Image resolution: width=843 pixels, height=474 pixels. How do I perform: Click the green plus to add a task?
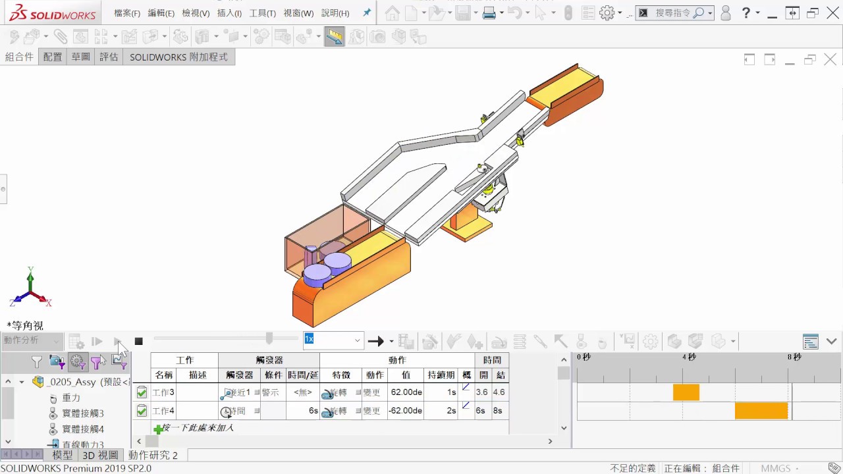158,429
